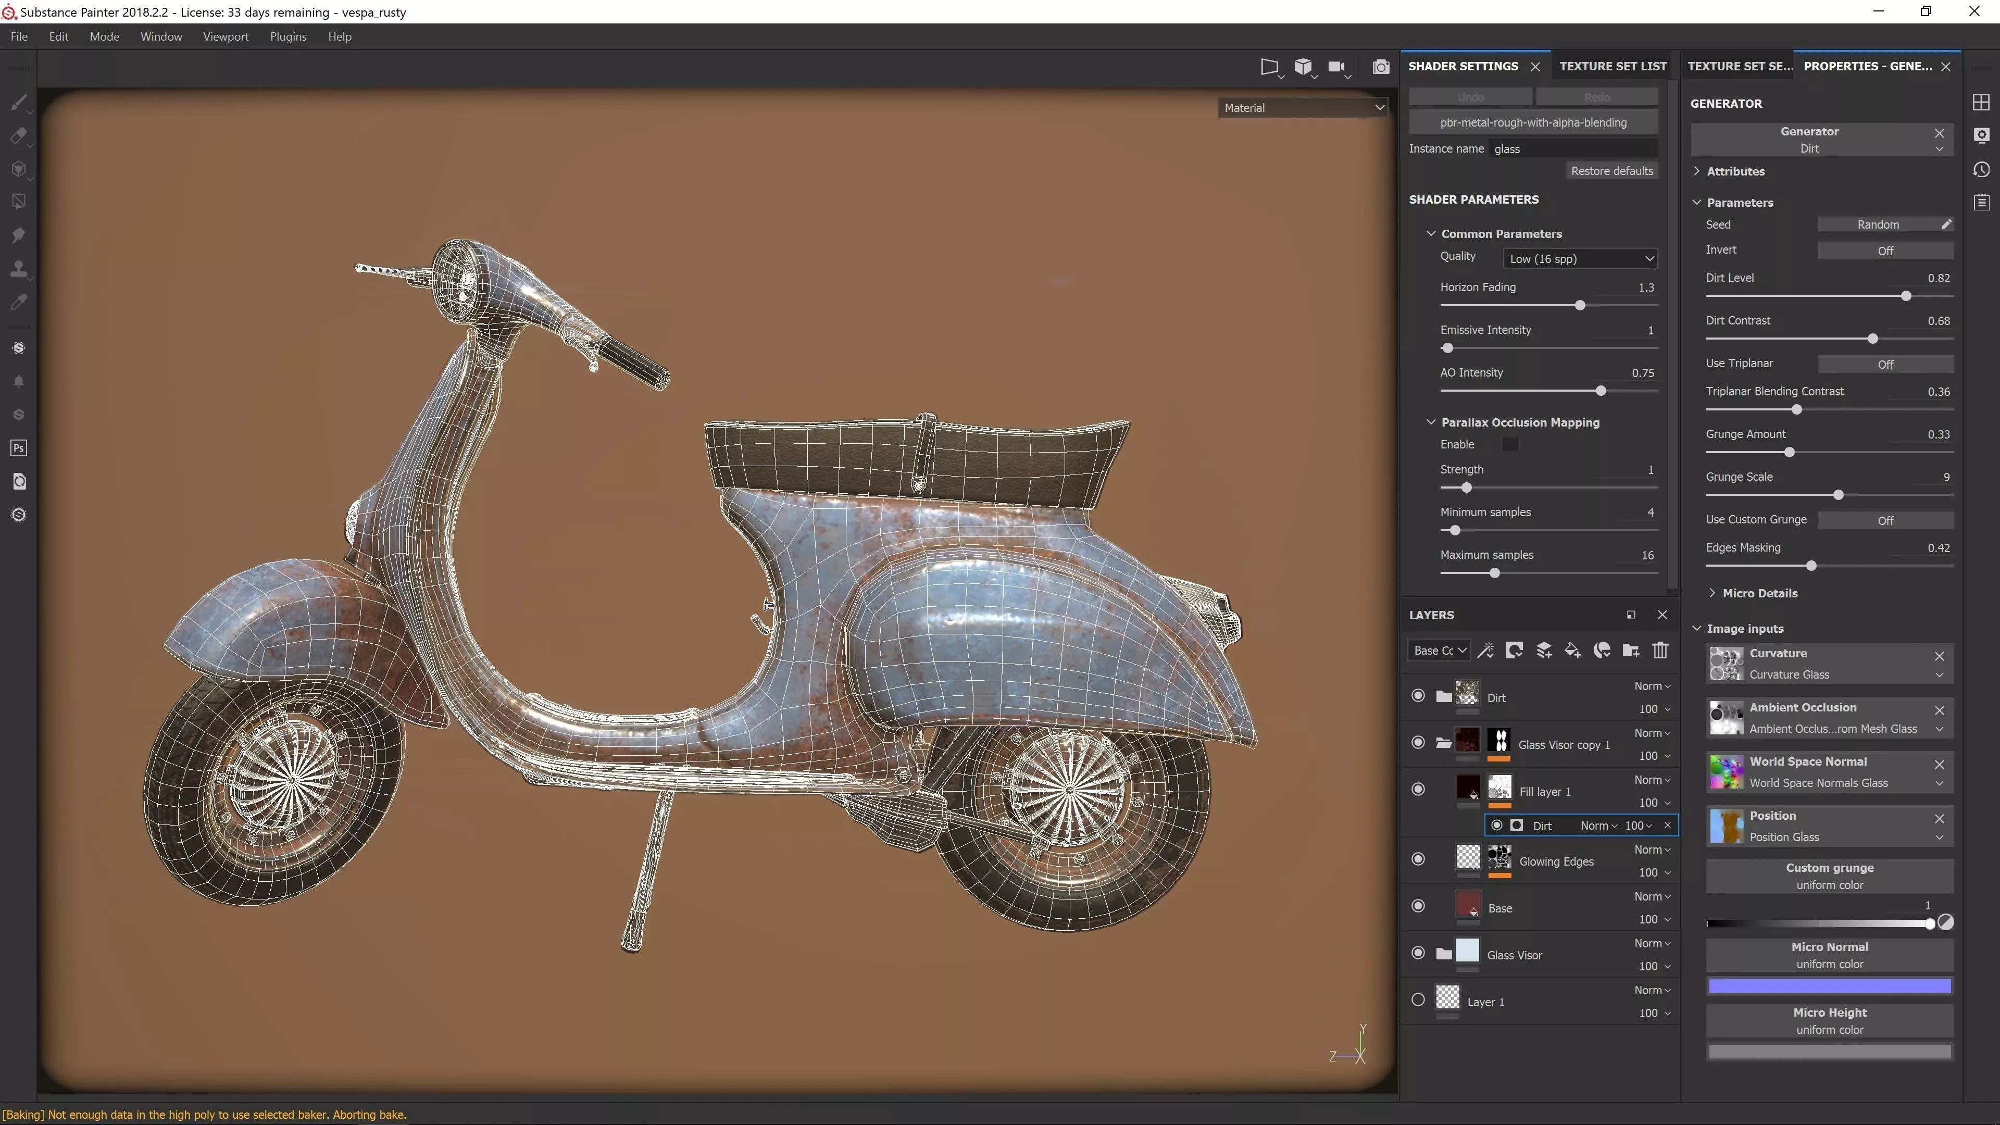Screen dimensions: 2000x1125
Task: Open the Dirt folder blend mode dropdown
Action: point(1652,686)
